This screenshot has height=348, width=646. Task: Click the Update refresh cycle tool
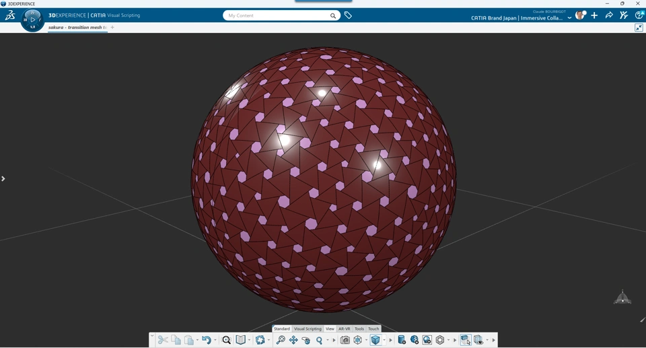(260, 340)
